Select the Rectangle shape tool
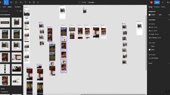 pyautogui.click(x=16, y=2)
